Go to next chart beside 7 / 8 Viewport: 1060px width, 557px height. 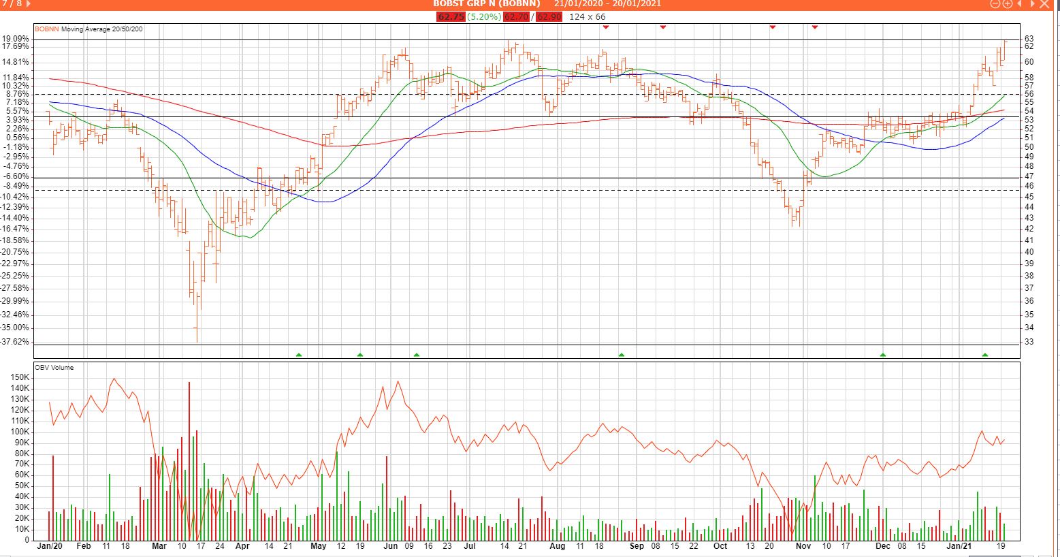(28, 3)
